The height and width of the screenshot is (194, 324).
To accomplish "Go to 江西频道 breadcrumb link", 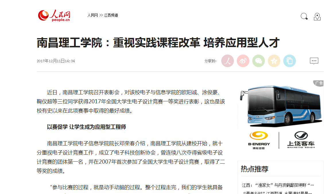I will (x=111, y=15).
